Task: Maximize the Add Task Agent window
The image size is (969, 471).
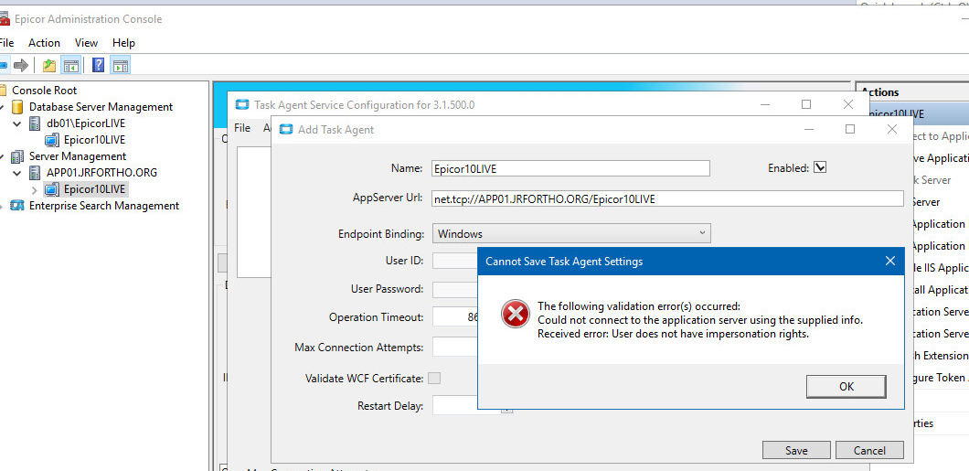Action: pos(850,129)
